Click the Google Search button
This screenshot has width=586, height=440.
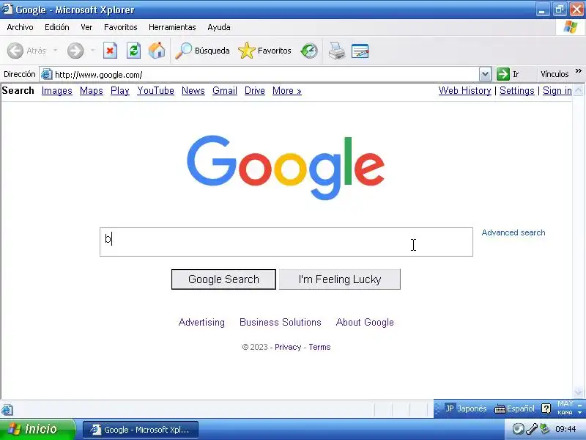pos(223,279)
